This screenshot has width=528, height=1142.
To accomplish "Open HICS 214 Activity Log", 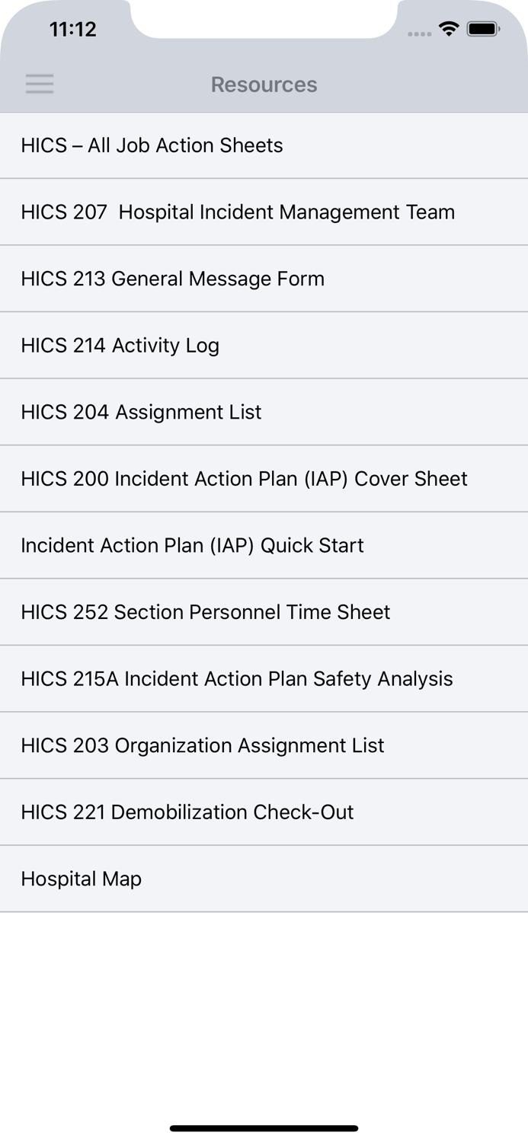I will pyautogui.click(x=120, y=346).
